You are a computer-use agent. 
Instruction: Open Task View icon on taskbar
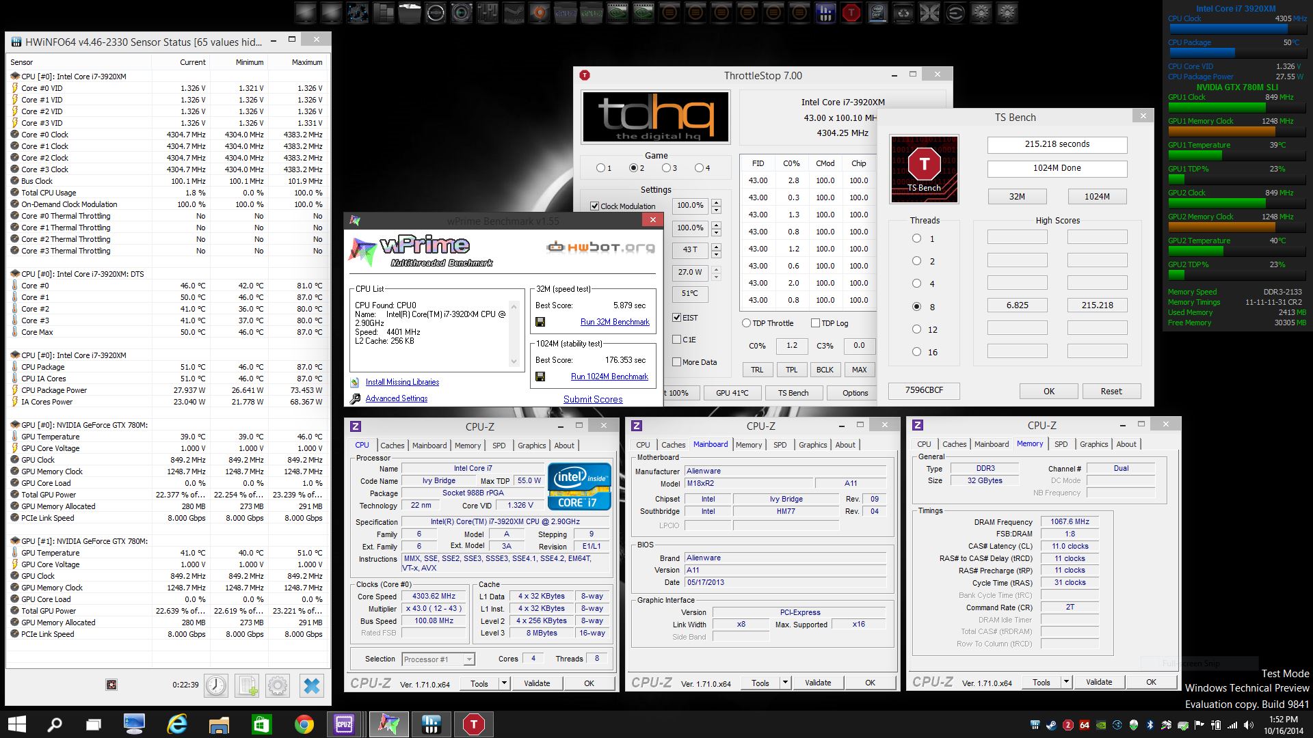tap(93, 724)
